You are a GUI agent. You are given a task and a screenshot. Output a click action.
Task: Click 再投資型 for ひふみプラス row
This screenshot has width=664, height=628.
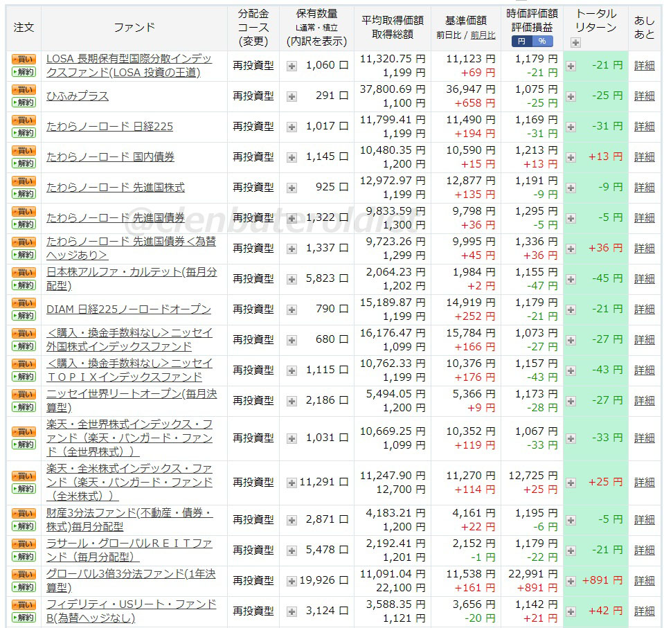click(253, 96)
